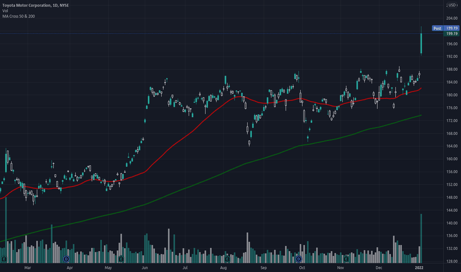The image size is (461, 272).
Task: Click the 176.00 price axis label
Action: (452, 108)
